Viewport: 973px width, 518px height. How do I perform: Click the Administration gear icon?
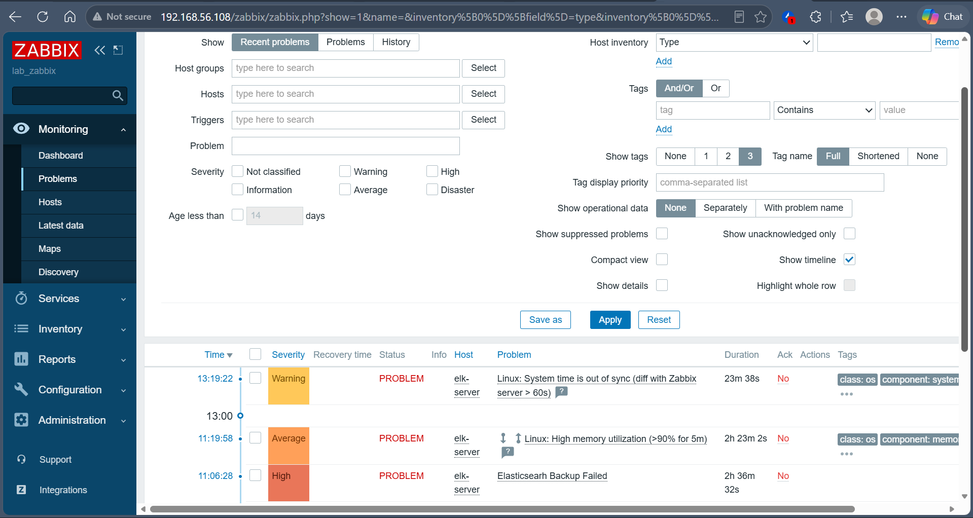coord(21,420)
